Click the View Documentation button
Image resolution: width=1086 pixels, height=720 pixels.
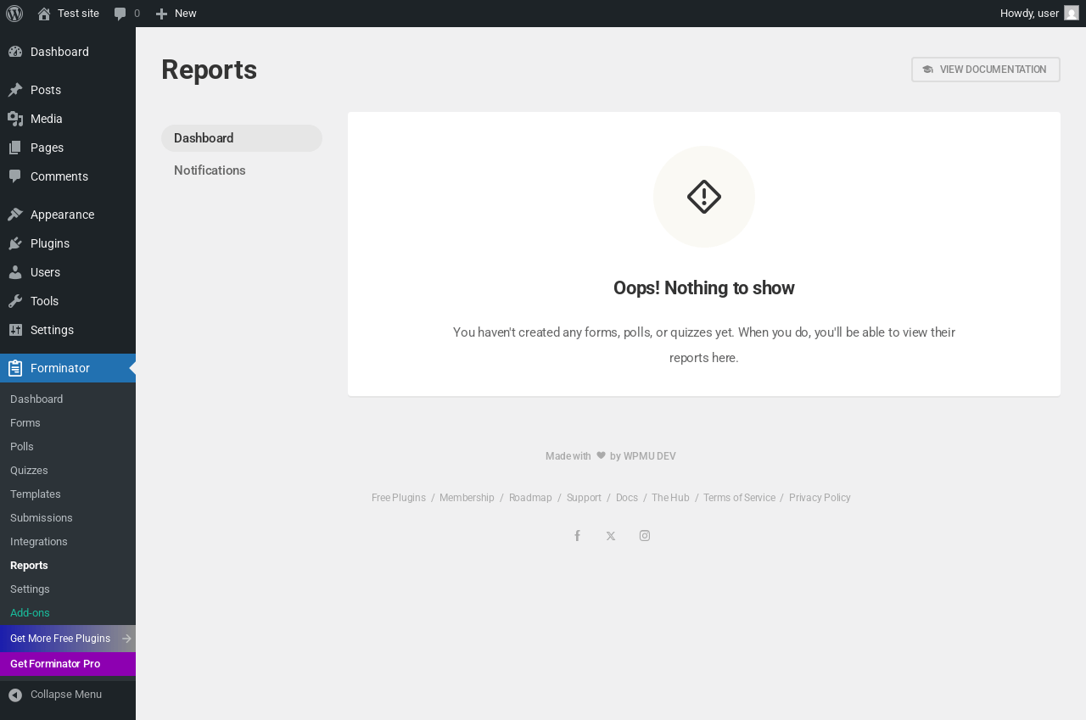point(986,70)
